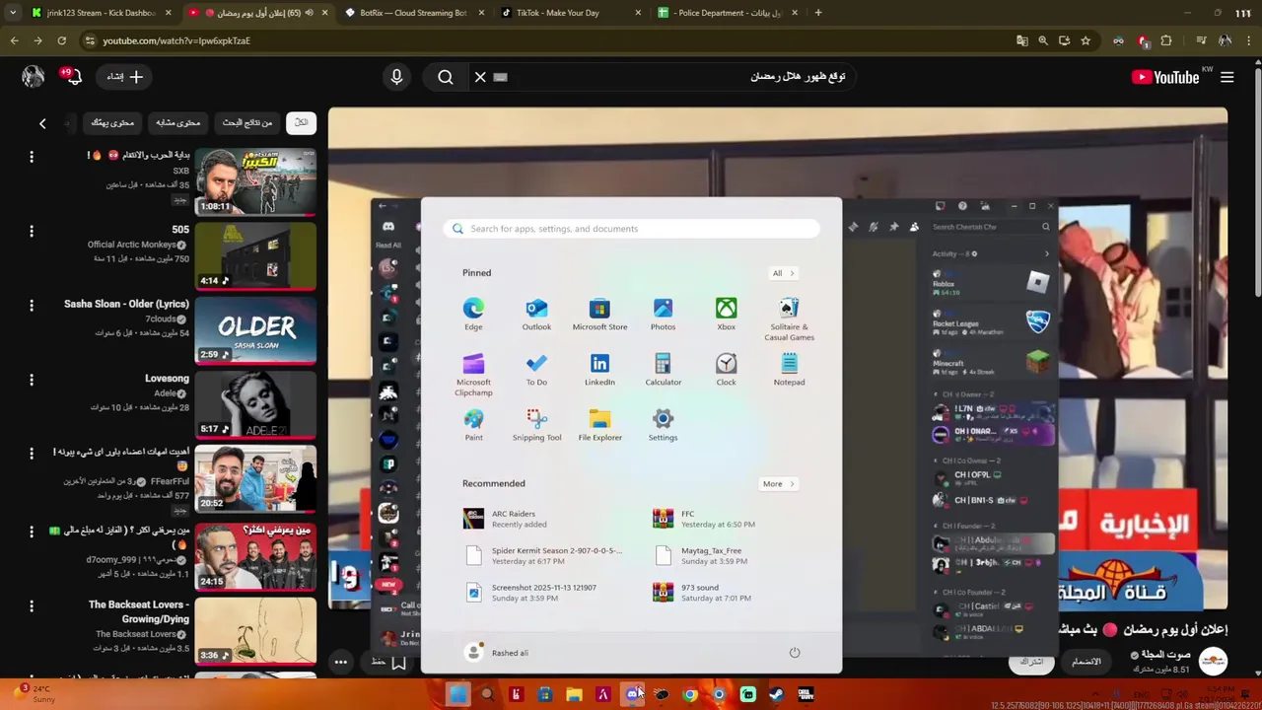Screen dimensions: 1262x710
Task: Switch to Kick Dashboard browser tab
Action: (x=102, y=13)
